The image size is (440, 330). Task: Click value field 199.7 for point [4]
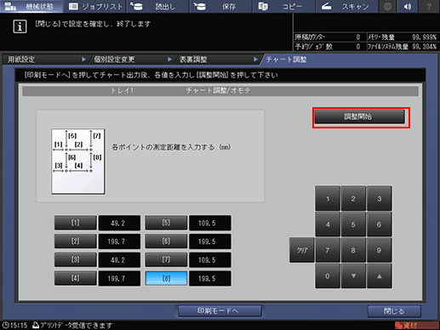[x=119, y=278]
